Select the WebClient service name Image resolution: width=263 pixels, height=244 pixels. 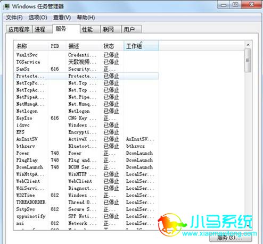(28, 181)
